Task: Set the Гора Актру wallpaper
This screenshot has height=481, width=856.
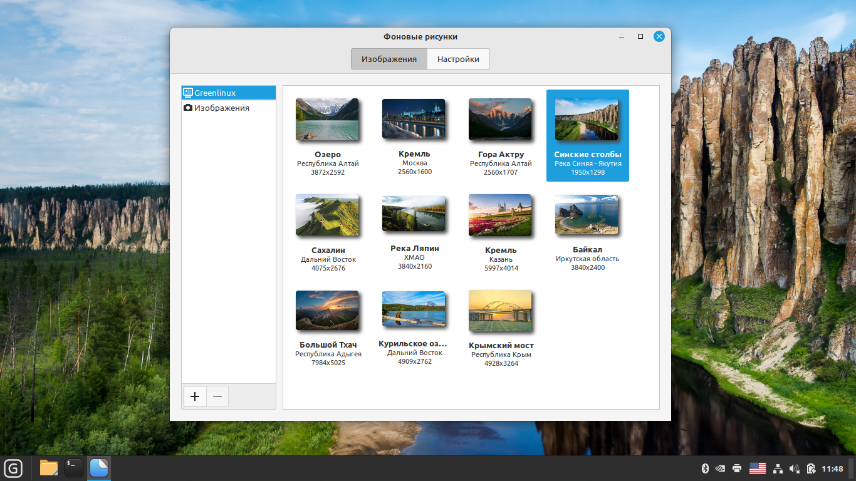Action: tap(500, 119)
